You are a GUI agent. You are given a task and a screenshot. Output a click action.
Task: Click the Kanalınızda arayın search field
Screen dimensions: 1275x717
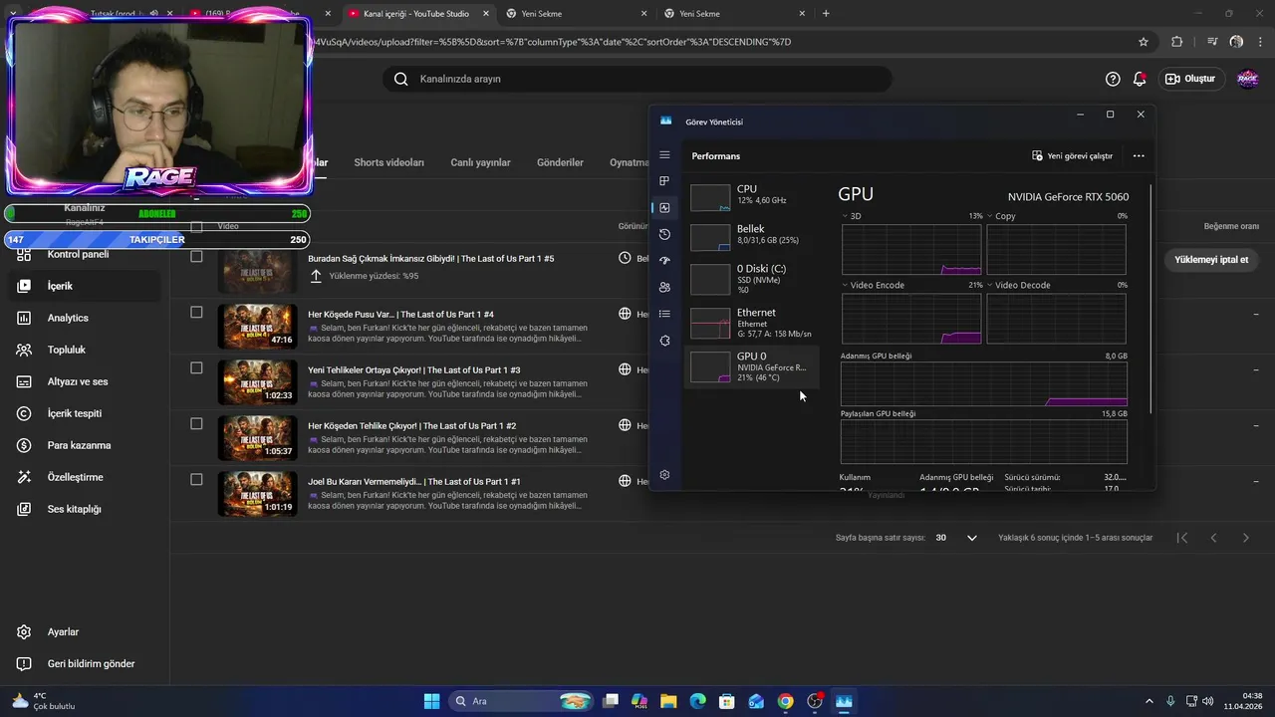[x=637, y=79]
